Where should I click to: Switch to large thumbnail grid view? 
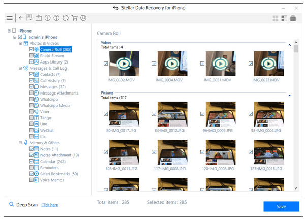(x=276, y=18)
